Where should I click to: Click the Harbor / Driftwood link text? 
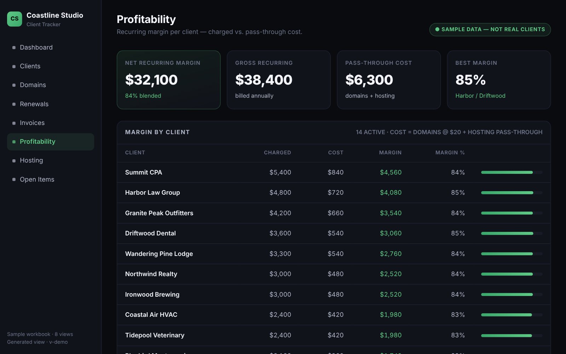point(480,96)
